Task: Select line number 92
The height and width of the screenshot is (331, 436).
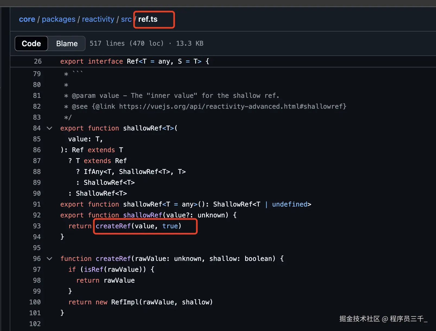Action: tap(37, 215)
